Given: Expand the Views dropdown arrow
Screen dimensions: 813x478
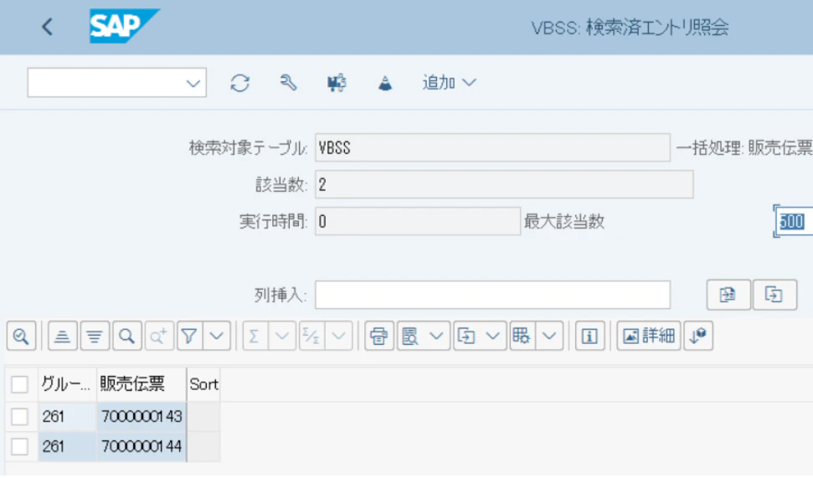Looking at the screenshot, I should click(x=436, y=336).
